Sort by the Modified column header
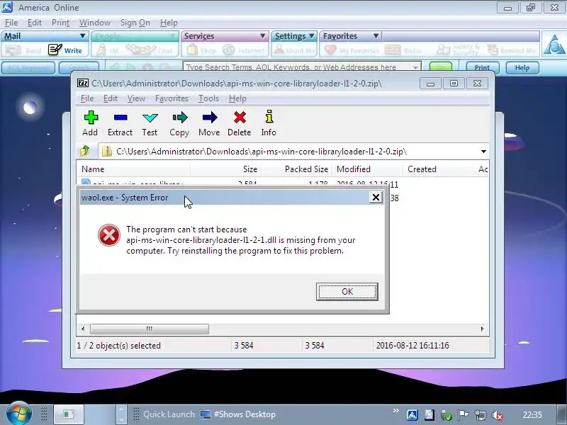The image size is (567, 425). [367, 169]
